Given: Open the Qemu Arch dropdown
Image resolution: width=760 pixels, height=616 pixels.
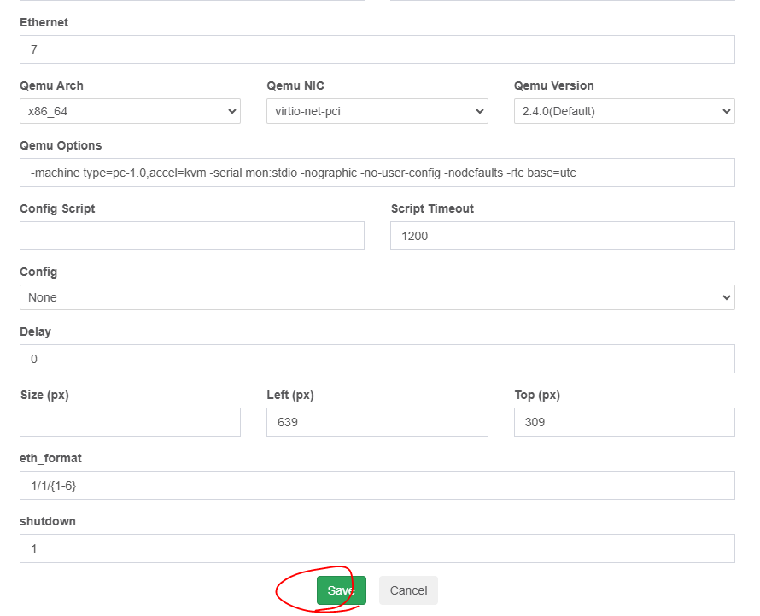Looking at the screenshot, I should tap(130, 111).
